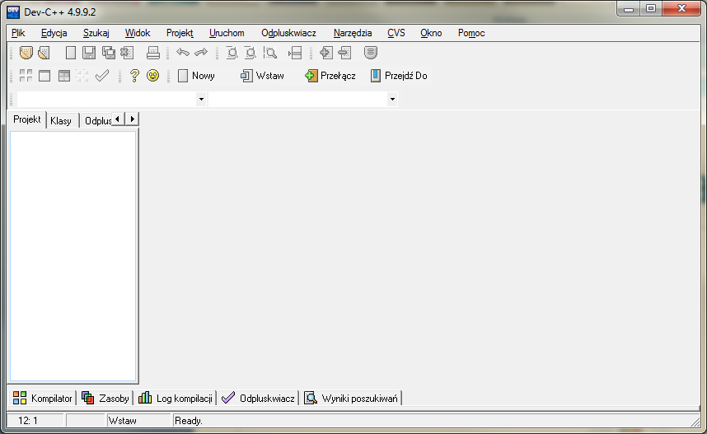Click the Go to line icon

pyautogui.click(x=295, y=53)
